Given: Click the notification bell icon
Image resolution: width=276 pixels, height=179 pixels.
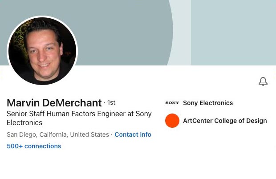Looking at the screenshot, I should coord(263,81).
